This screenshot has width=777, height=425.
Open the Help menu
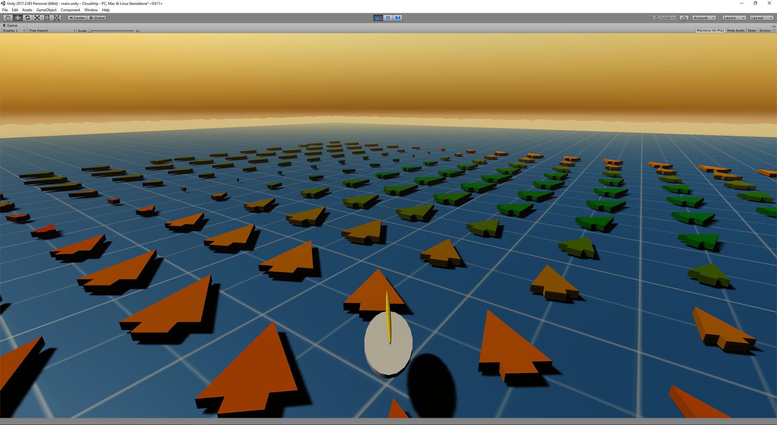(x=106, y=10)
